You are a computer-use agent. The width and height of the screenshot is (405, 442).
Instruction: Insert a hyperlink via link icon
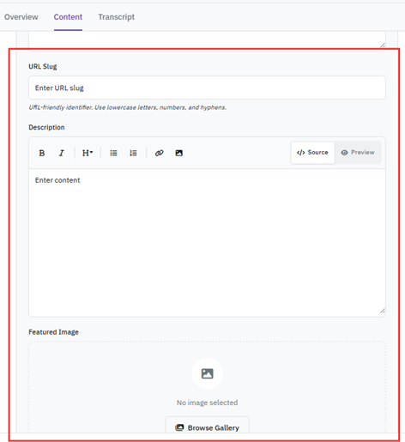[x=160, y=153]
